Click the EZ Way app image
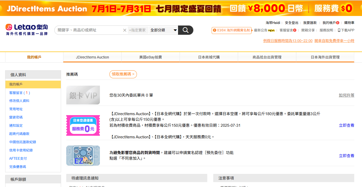The image size is (362, 187). tap(83, 156)
